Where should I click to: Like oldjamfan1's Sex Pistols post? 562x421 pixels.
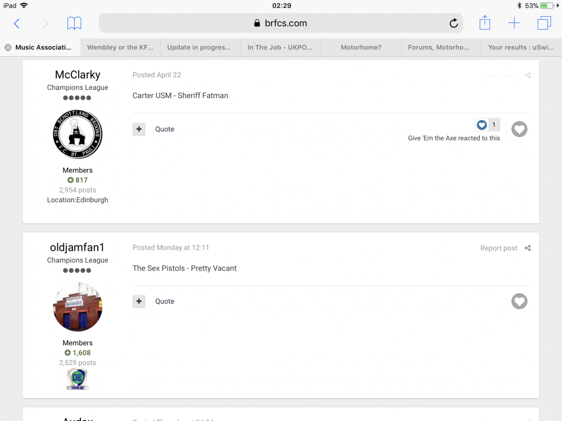point(519,301)
